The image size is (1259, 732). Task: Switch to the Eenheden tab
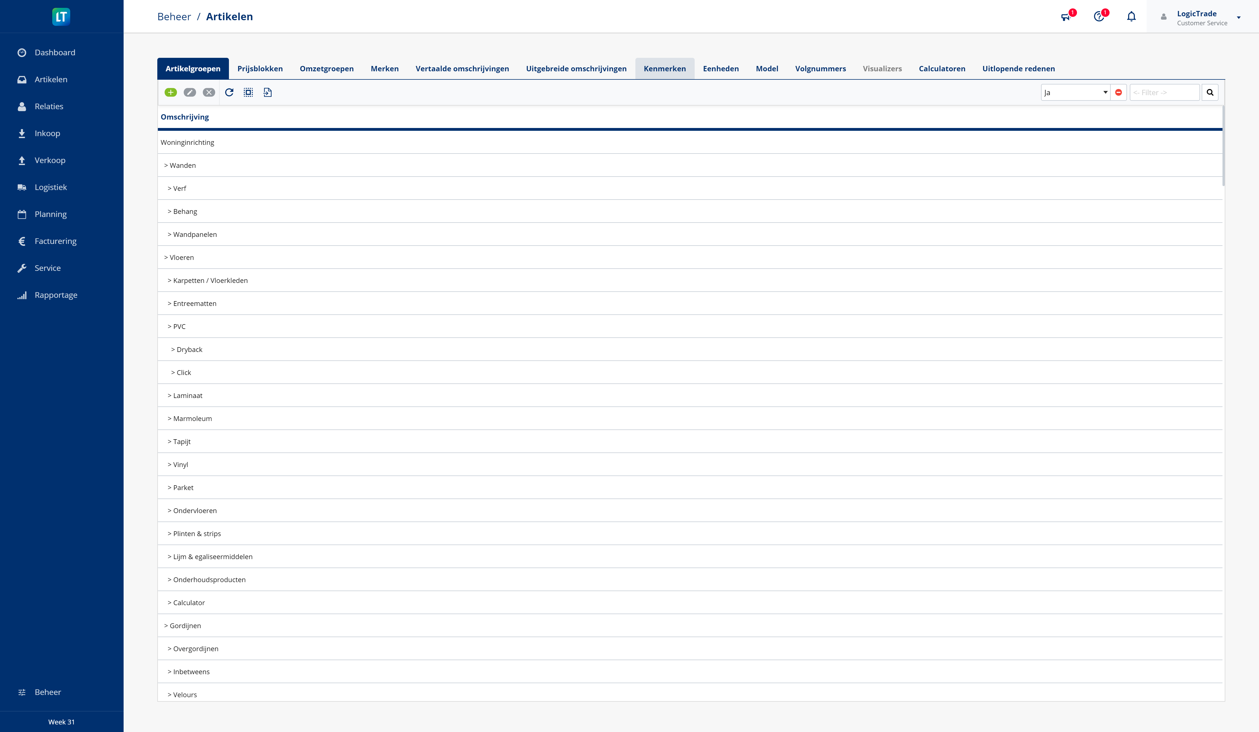tap(721, 68)
